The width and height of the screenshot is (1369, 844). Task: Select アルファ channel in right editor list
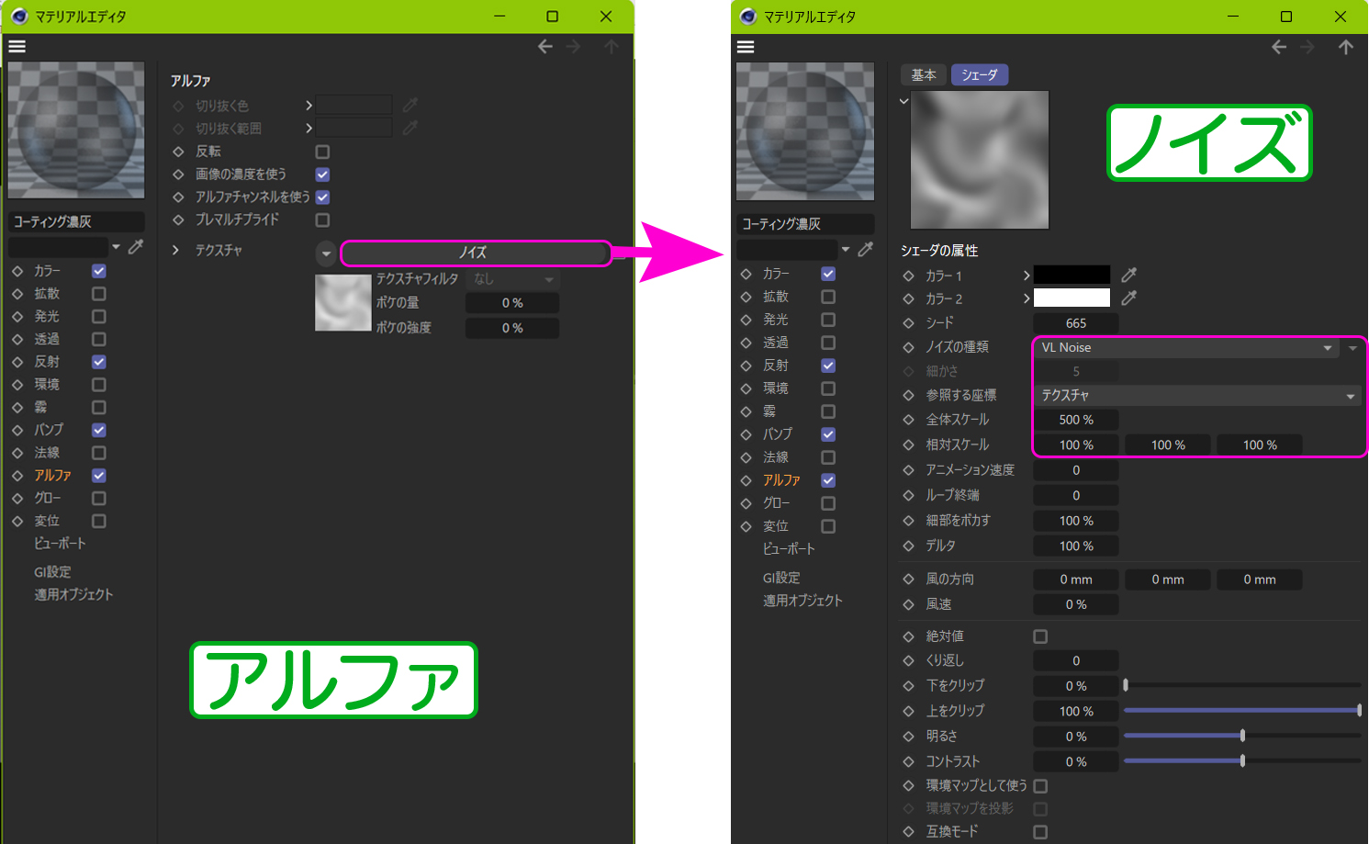781,480
